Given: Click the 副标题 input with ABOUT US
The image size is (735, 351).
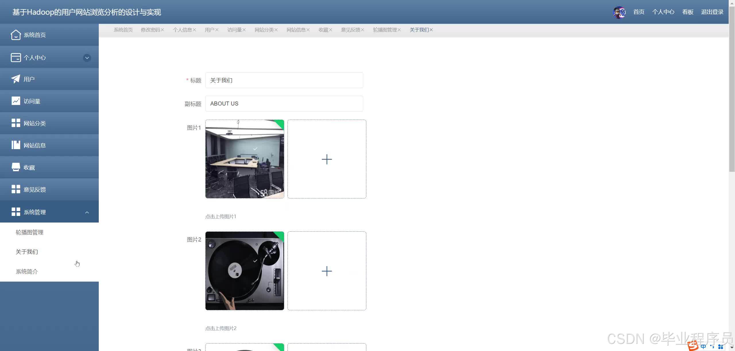Looking at the screenshot, I should pos(284,104).
